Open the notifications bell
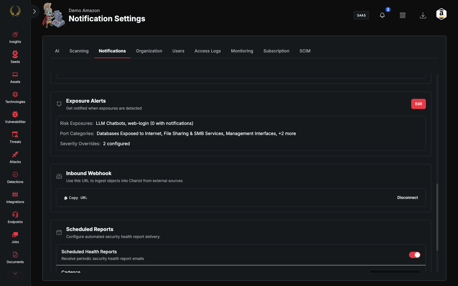Viewport: 458px width, 286px height. [x=382, y=15]
